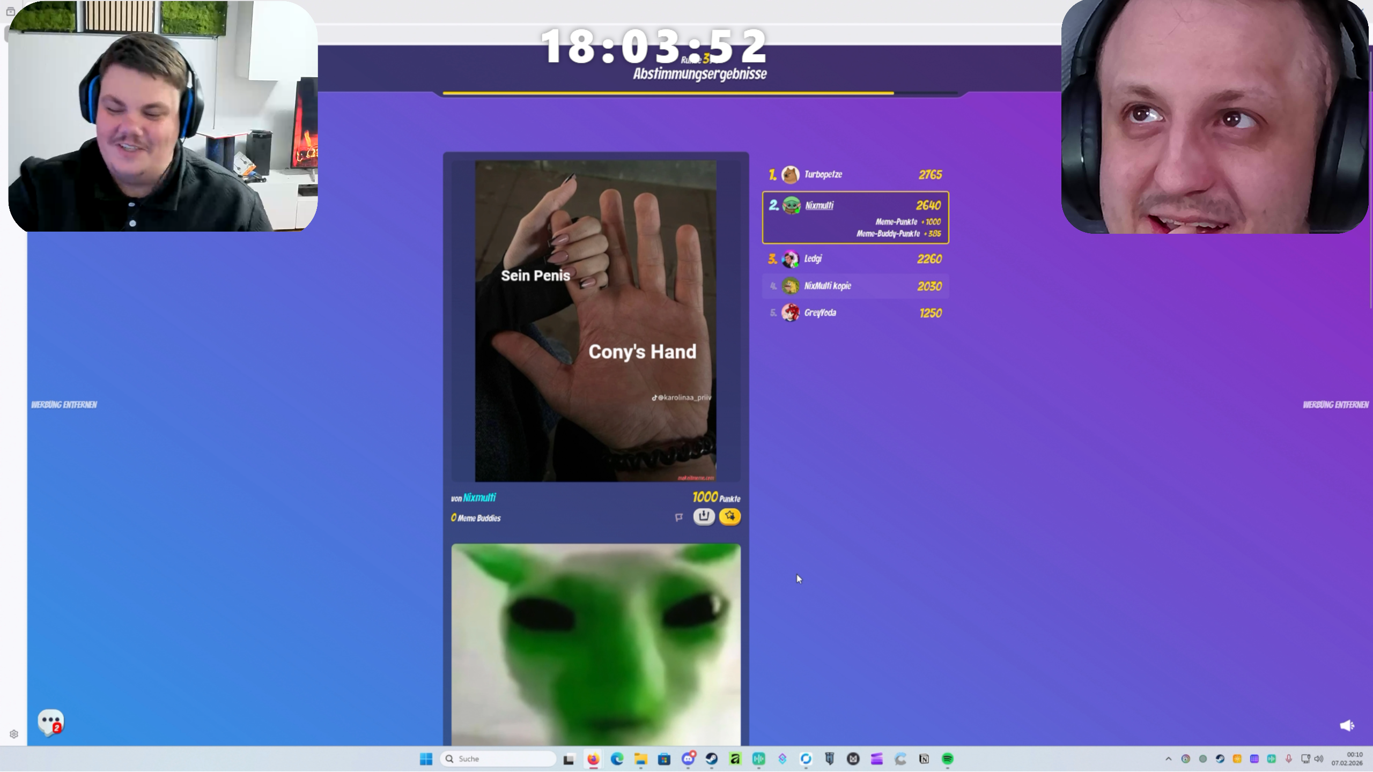
Task: Select Ledgi leaderboard row
Action: pos(855,259)
